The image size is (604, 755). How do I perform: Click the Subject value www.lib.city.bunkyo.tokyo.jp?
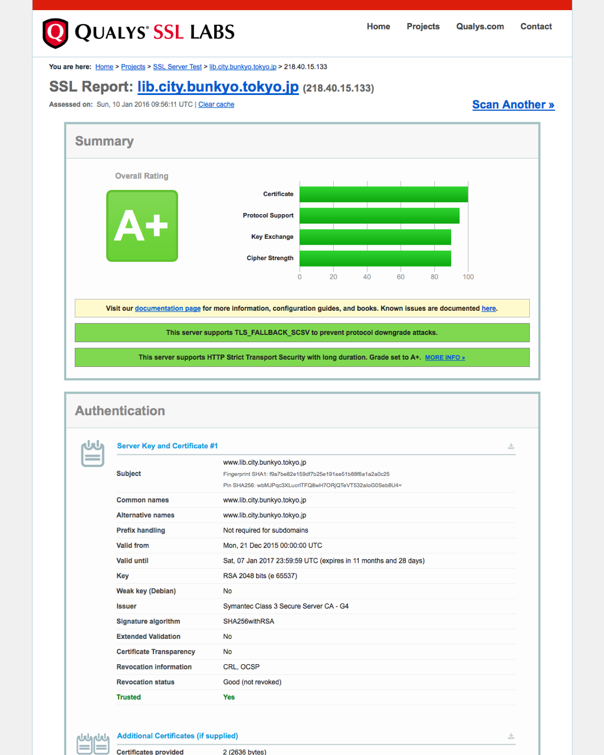265,462
